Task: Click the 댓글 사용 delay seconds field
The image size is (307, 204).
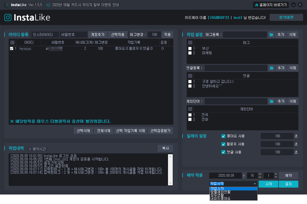Action: coord(277,152)
